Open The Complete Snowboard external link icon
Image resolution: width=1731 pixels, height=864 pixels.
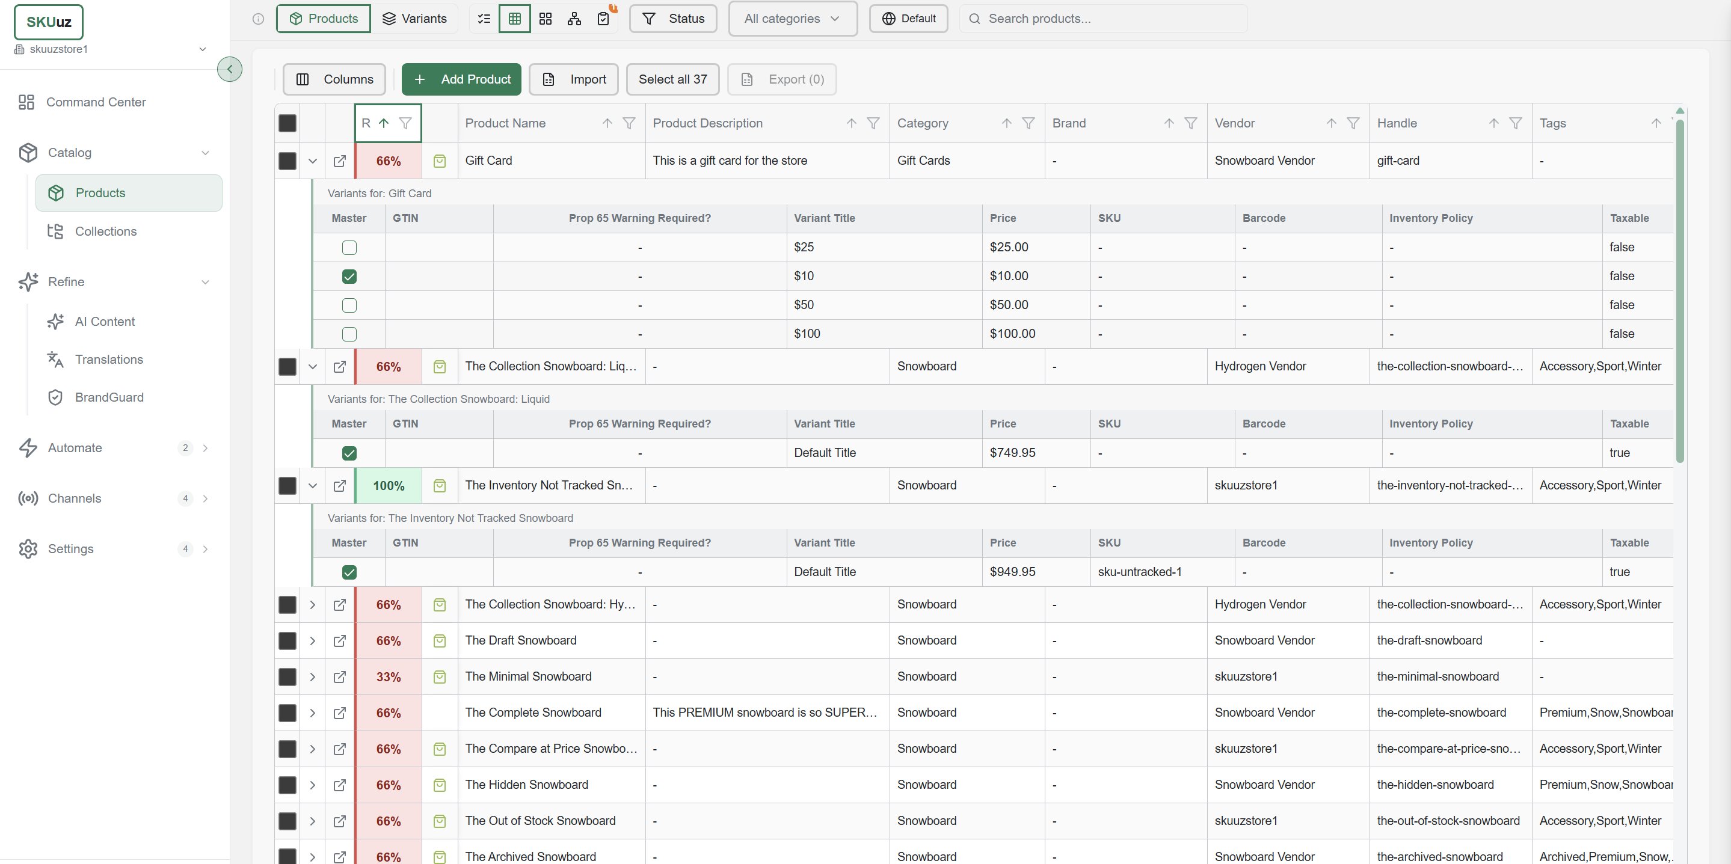340,713
